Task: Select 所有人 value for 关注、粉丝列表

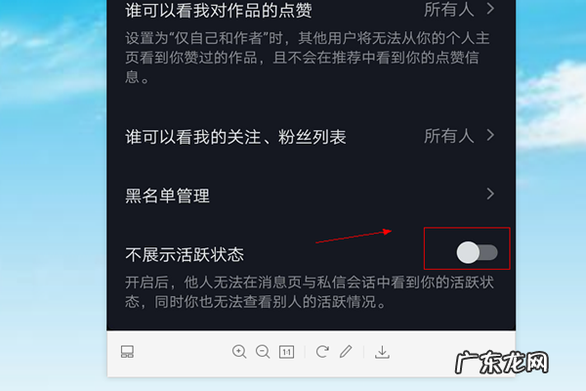Action: 449,136
